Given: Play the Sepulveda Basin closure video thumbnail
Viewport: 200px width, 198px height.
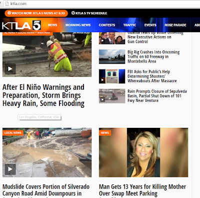Looking at the screenshot, I should [x=102, y=100].
